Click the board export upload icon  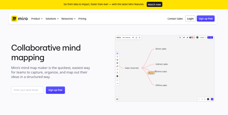point(136,38)
